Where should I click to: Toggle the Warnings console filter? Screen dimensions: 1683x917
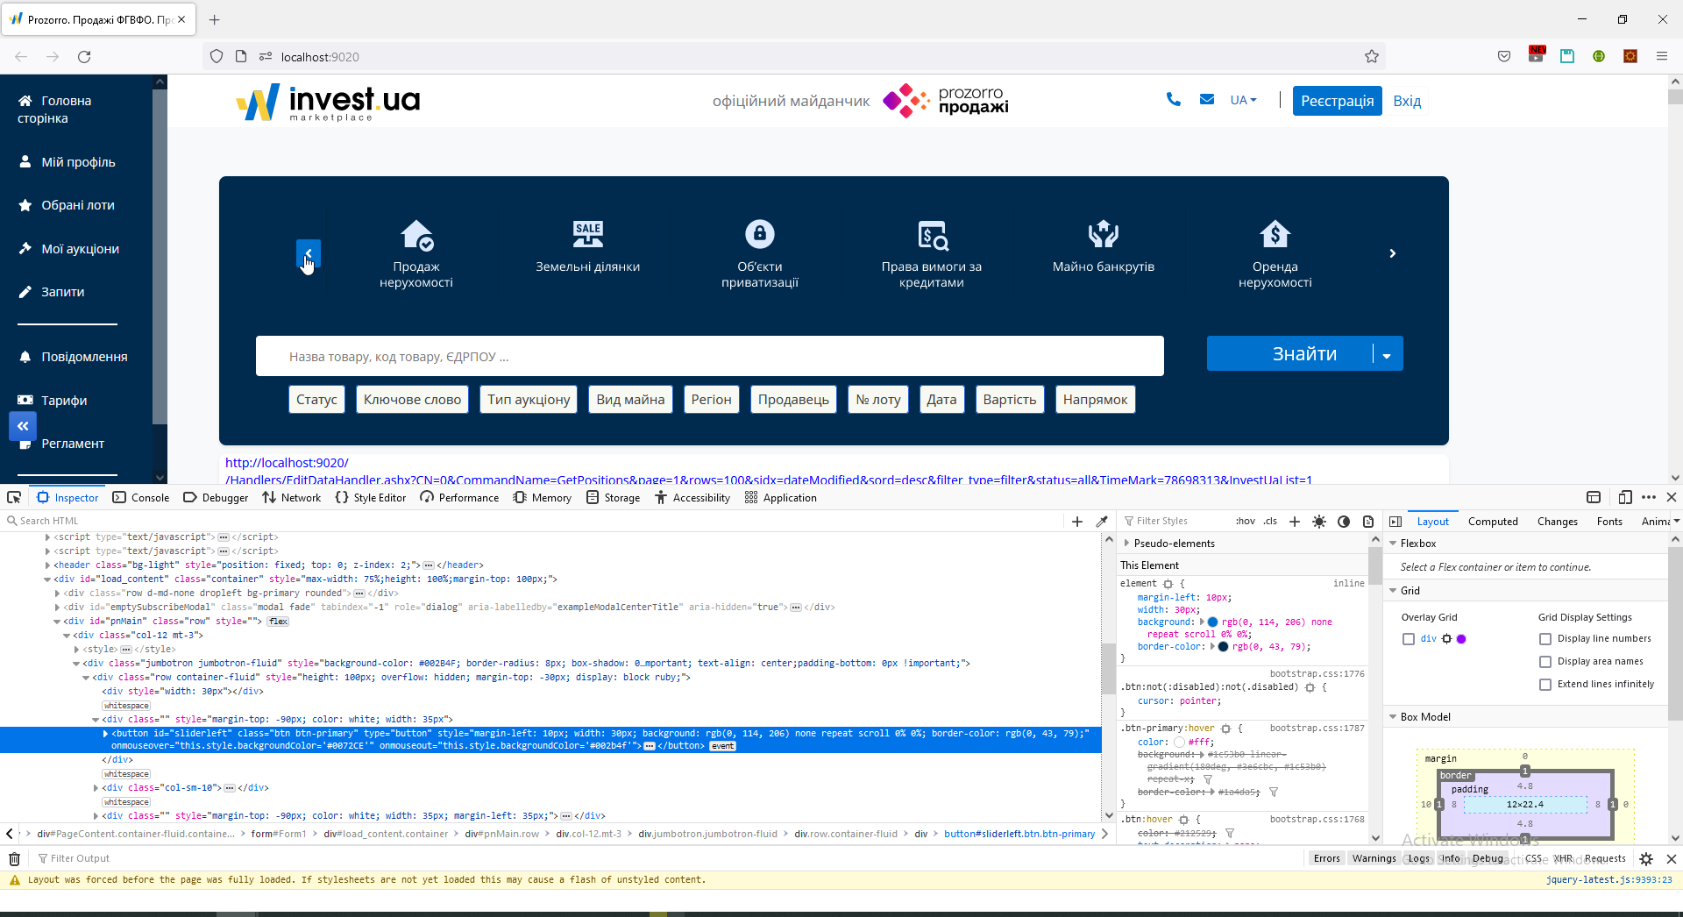coord(1374,859)
